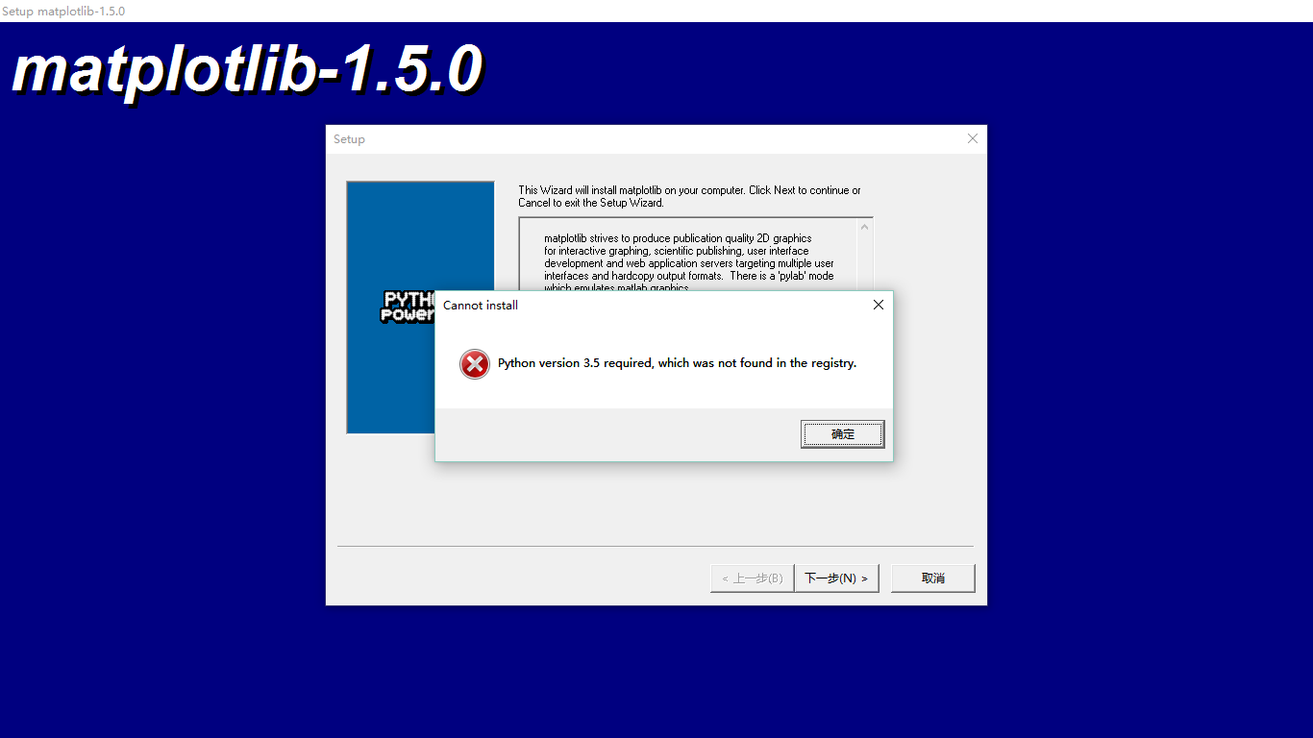Click the large matplotlib-1.5.0 heading
The image size is (1313, 738).
[247, 70]
